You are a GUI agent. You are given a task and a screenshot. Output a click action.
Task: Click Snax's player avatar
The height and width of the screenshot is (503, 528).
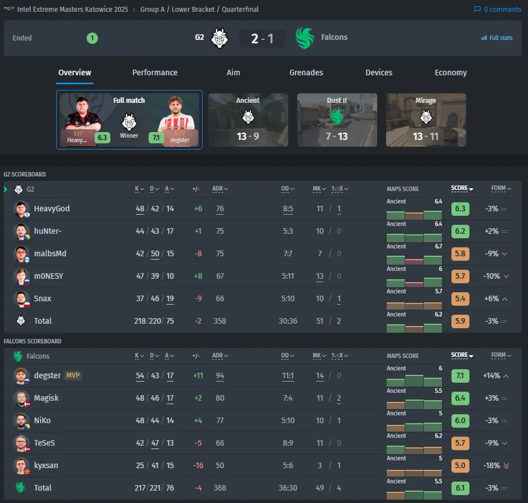[21, 299]
